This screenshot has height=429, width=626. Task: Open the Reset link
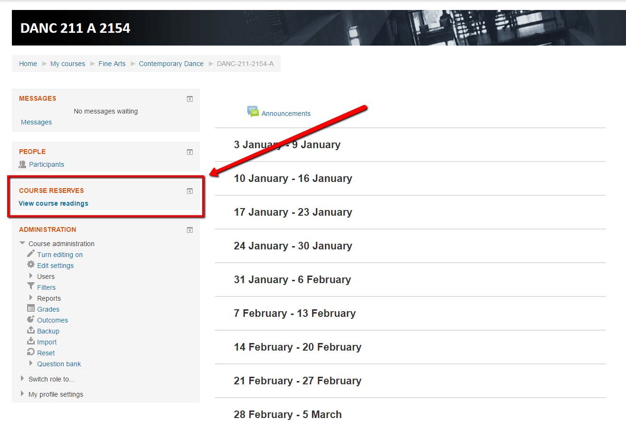[46, 353]
